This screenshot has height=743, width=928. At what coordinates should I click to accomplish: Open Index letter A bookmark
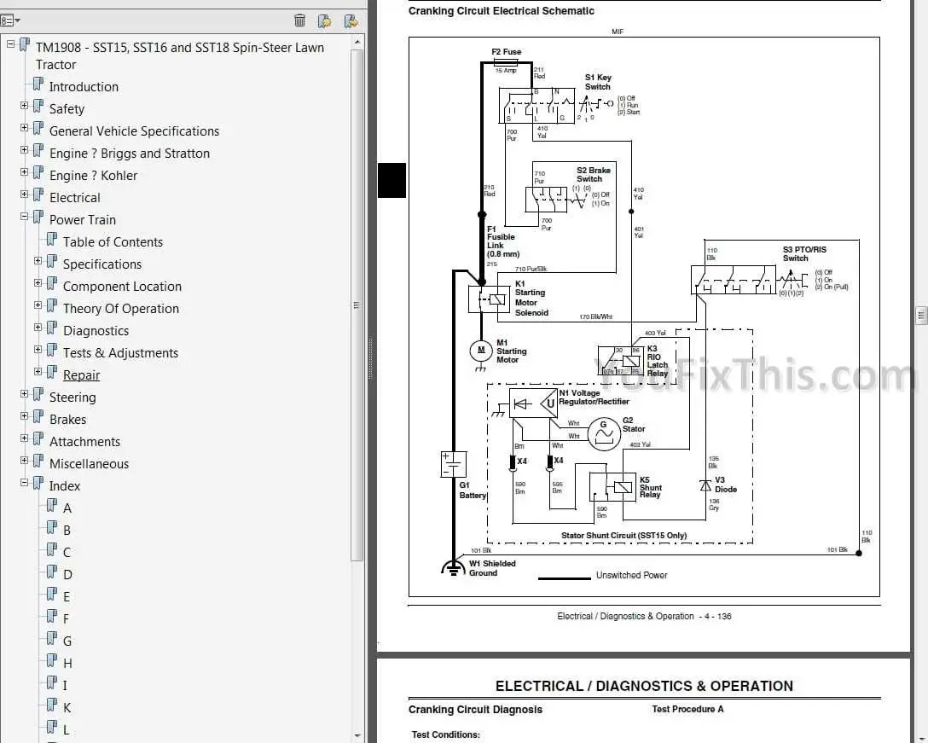[x=67, y=508]
